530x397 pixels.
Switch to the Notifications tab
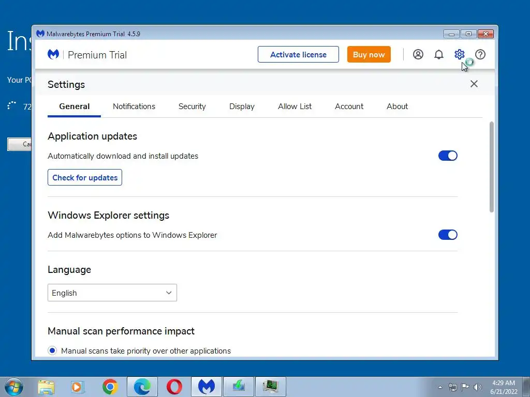(134, 106)
